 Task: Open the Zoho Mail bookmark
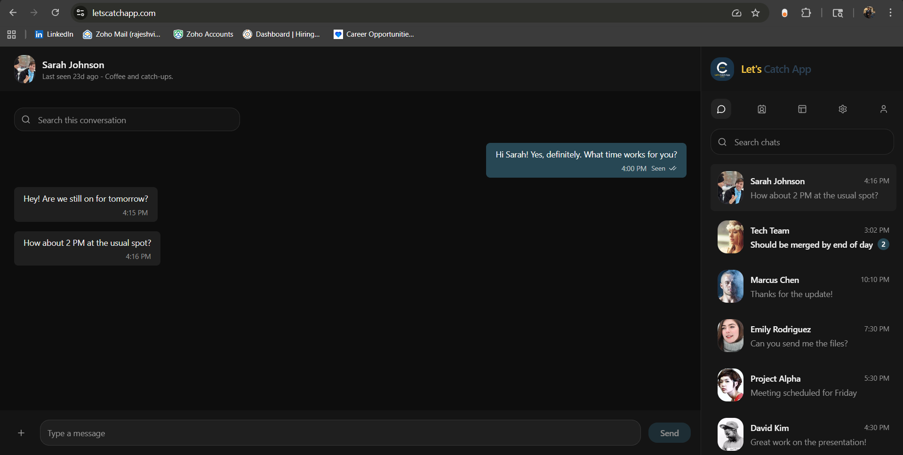(122, 34)
